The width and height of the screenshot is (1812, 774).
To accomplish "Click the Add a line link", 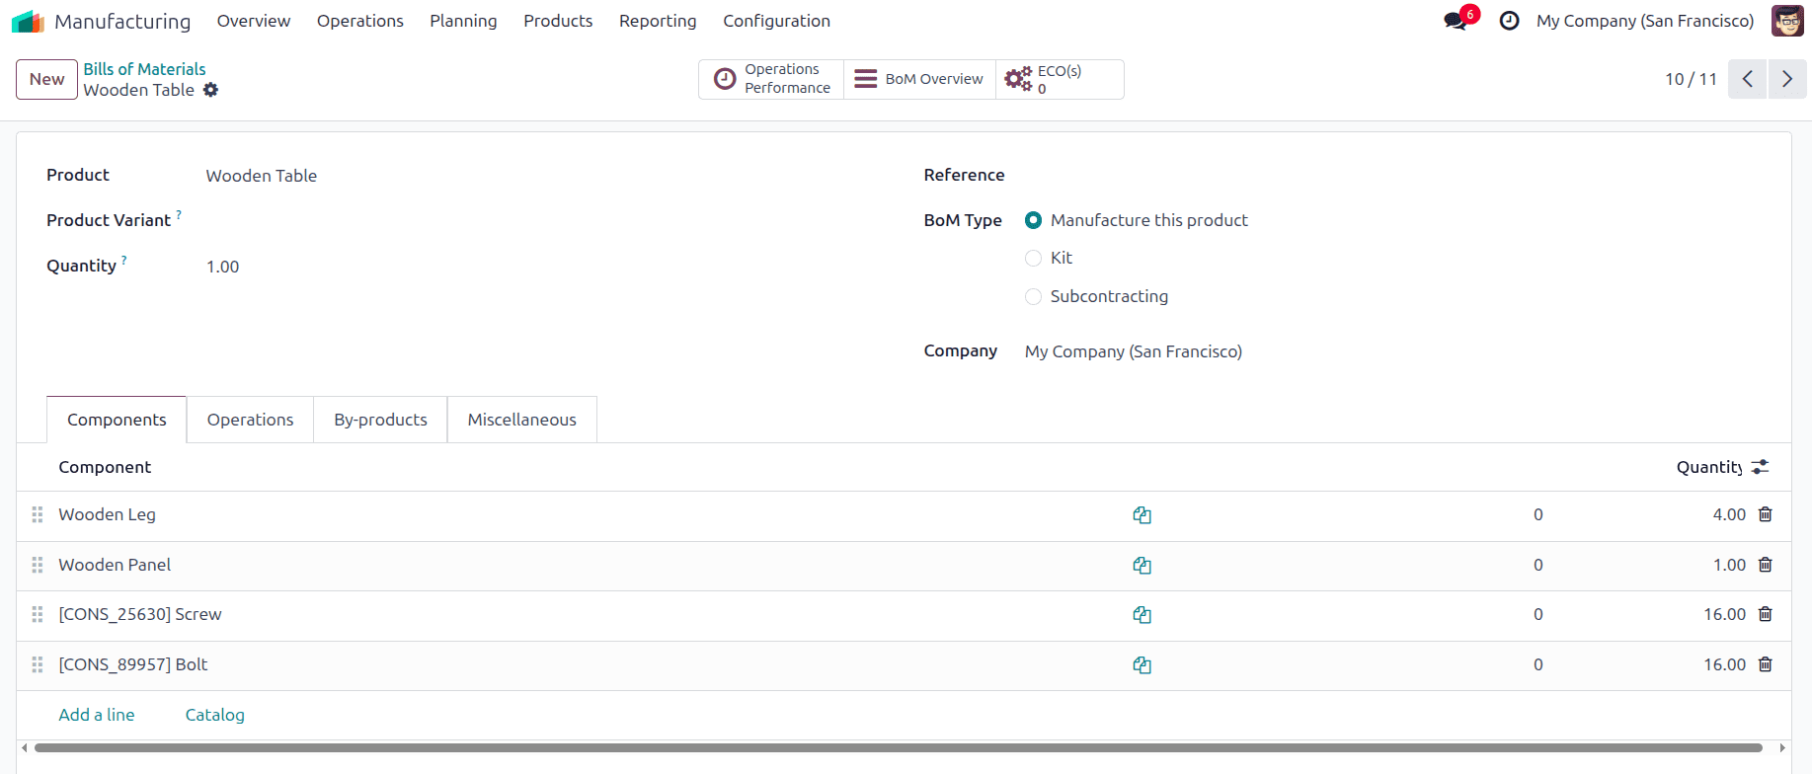I will click(97, 715).
